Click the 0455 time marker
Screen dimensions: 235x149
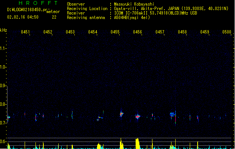(115, 32)
